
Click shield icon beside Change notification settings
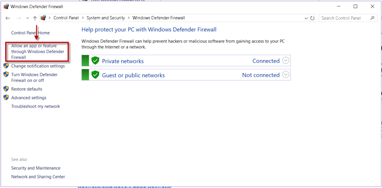6,66
